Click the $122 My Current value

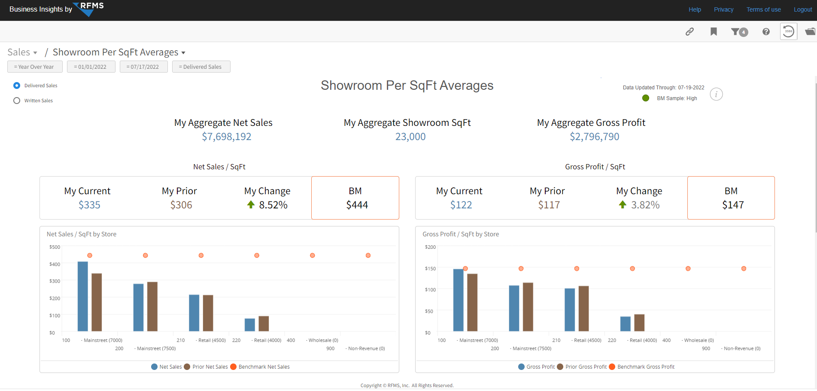(461, 205)
